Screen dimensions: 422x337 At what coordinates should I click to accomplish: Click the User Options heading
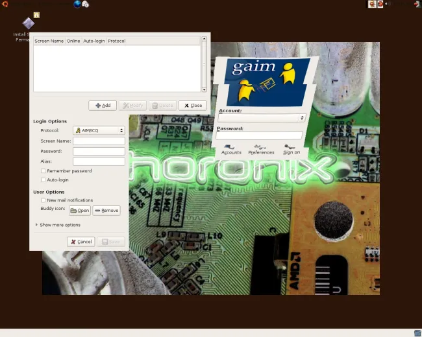click(49, 192)
